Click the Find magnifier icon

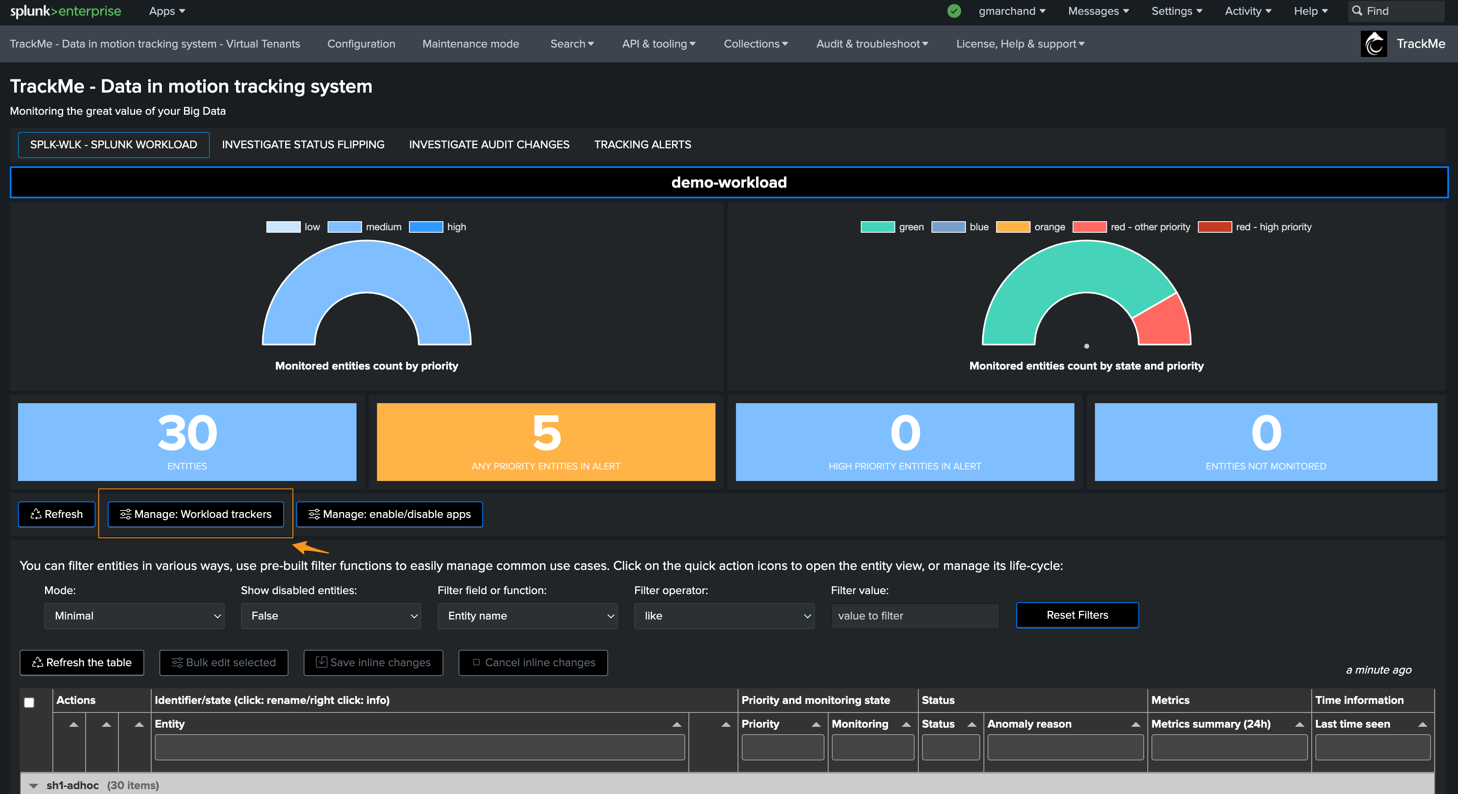point(1357,11)
